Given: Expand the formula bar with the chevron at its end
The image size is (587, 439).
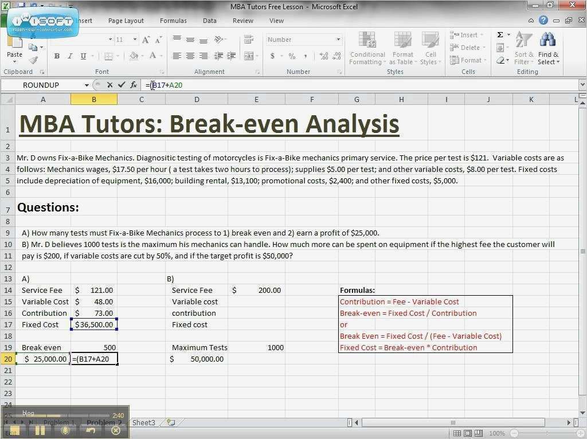Looking at the screenshot, I should click(582, 85).
